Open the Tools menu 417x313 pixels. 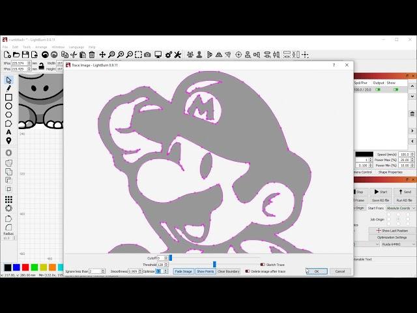pyautogui.click(x=27, y=47)
